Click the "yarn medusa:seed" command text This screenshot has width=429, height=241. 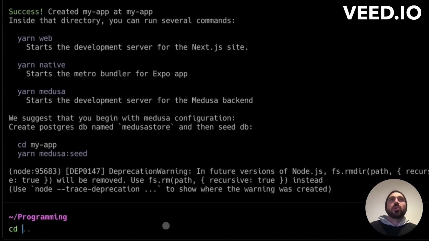coord(52,154)
